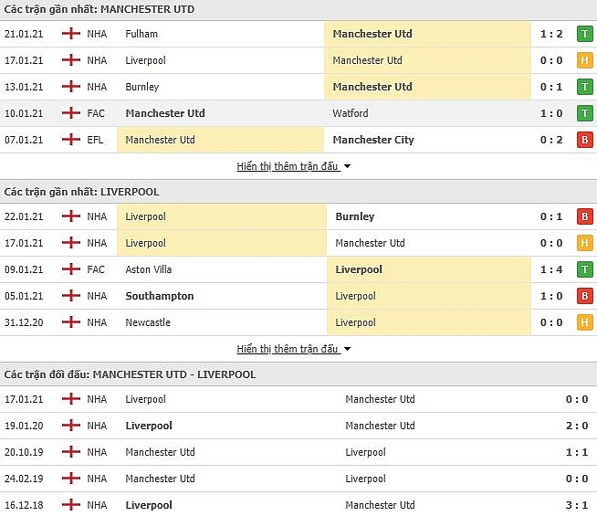Click green T badge for Aston Villa match

click(x=585, y=269)
